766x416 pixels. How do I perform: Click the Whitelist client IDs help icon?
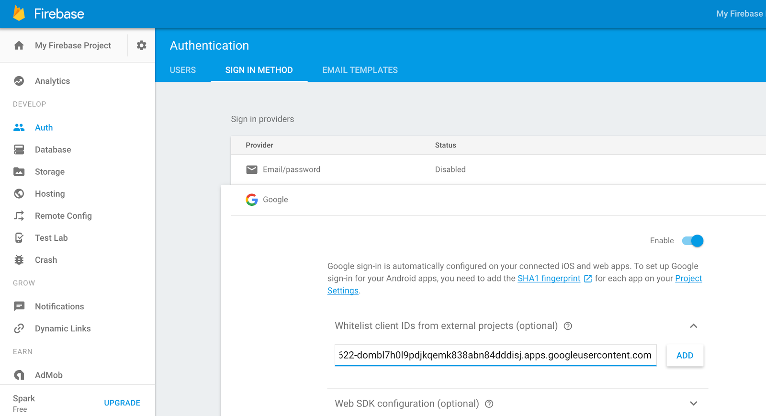pyautogui.click(x=568, y=326)
